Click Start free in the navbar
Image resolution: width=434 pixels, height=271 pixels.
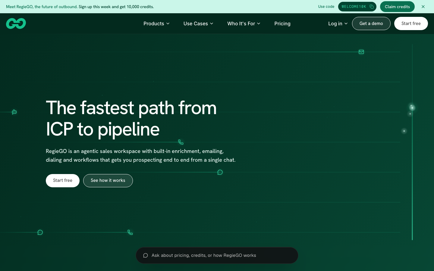click(411, 23)
